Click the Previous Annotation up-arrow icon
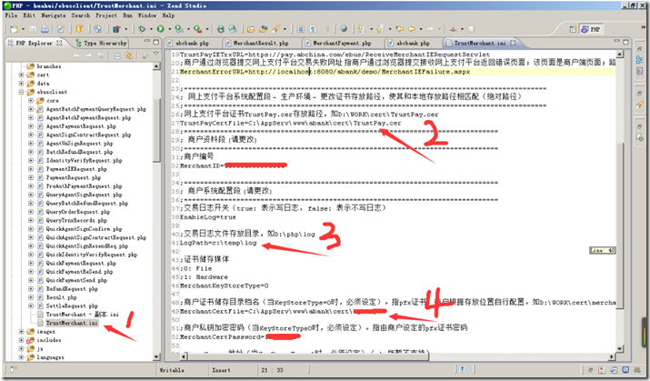Image resolution: width=650 pixels, height=381 pixels. click(379, 29)
